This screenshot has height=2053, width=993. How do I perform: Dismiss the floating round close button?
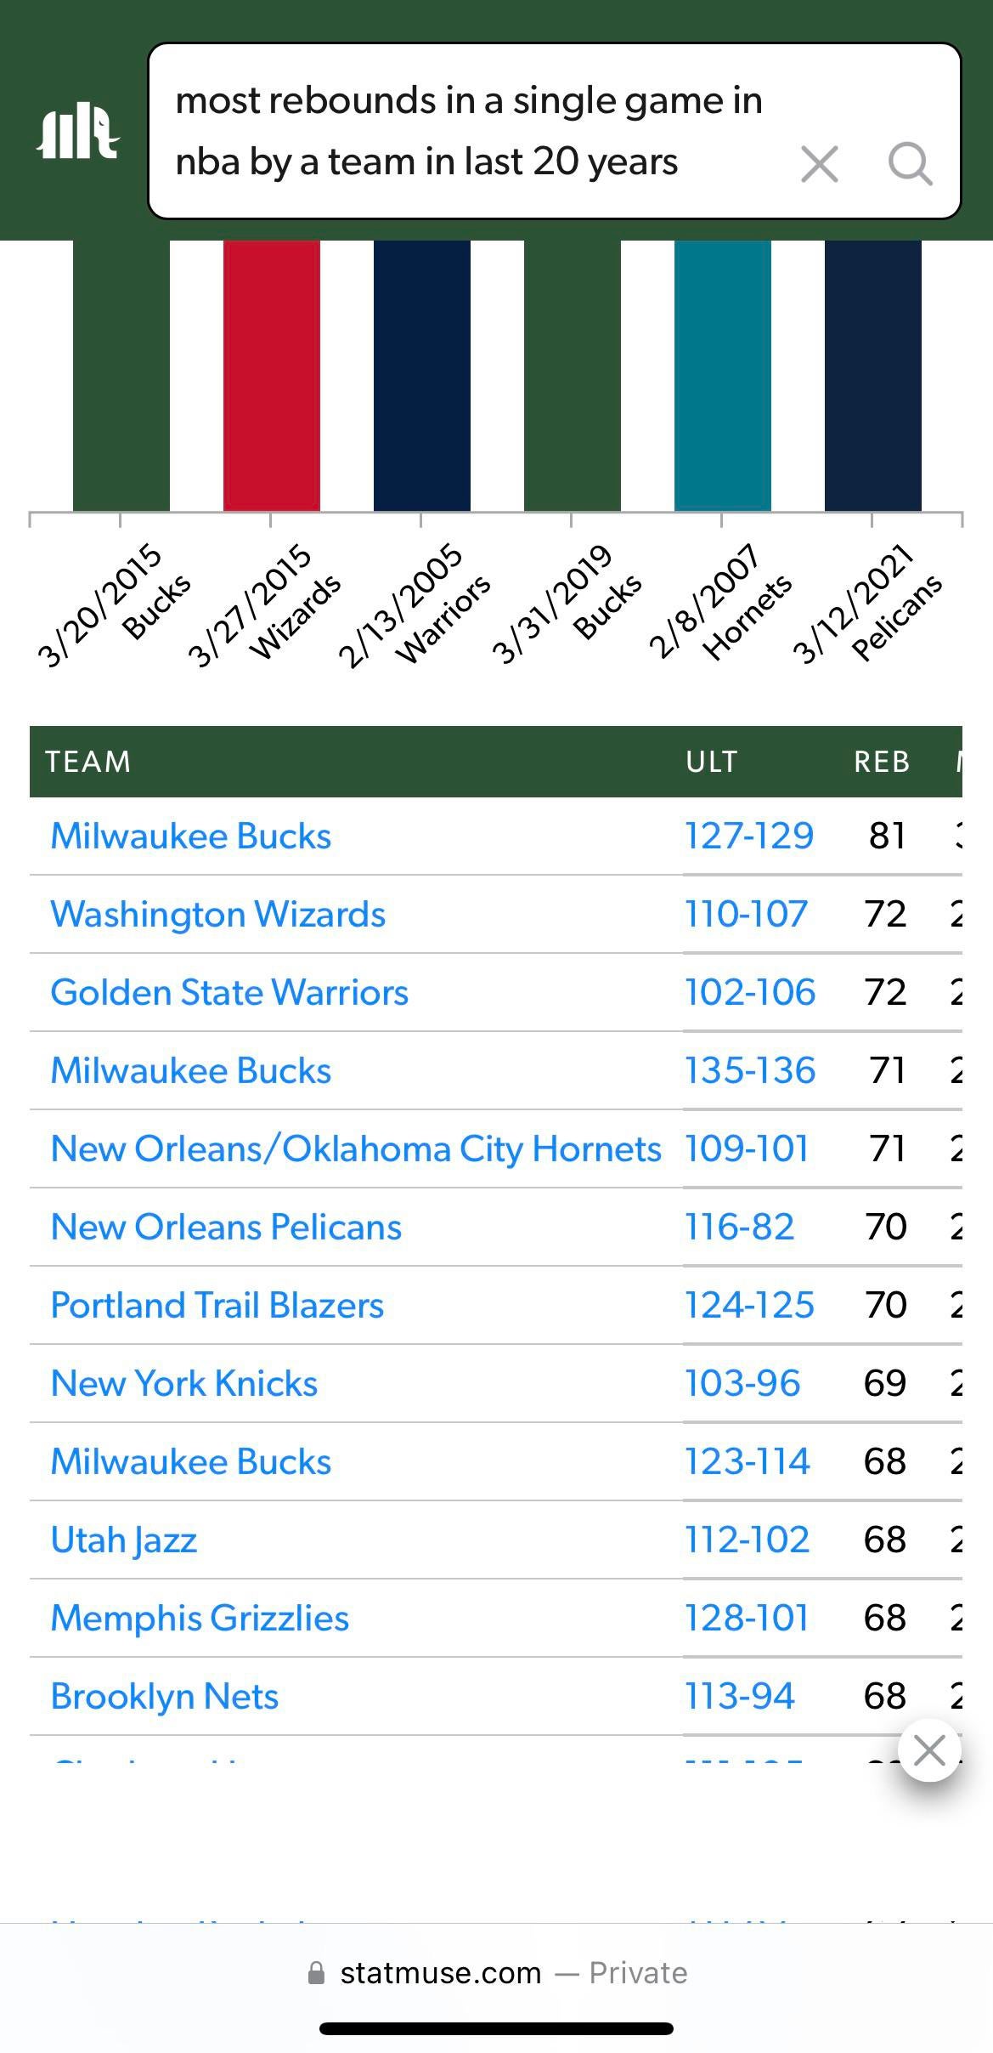click(929, 1750)
